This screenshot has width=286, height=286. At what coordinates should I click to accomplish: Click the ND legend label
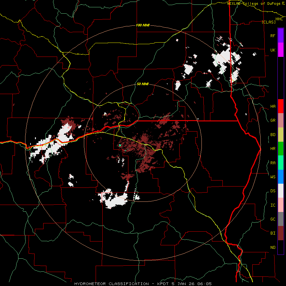click(273, 248)
